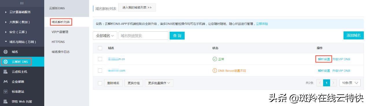Open 弹性 Web 托管 sidebar item
367x106 pixels.
22,101
